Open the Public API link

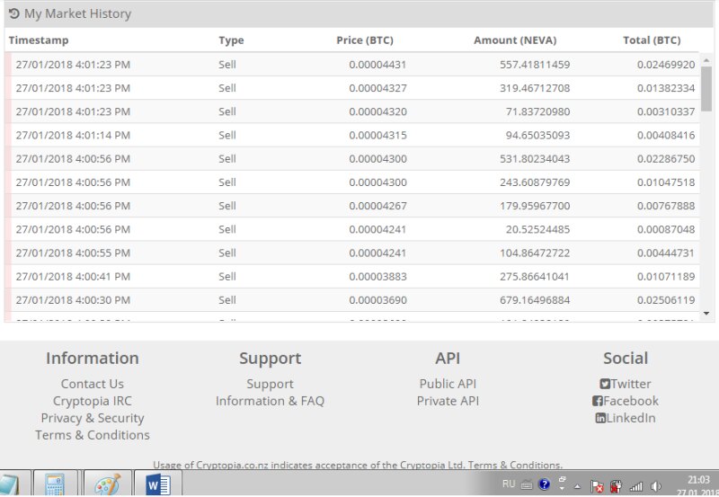[448, 384]
